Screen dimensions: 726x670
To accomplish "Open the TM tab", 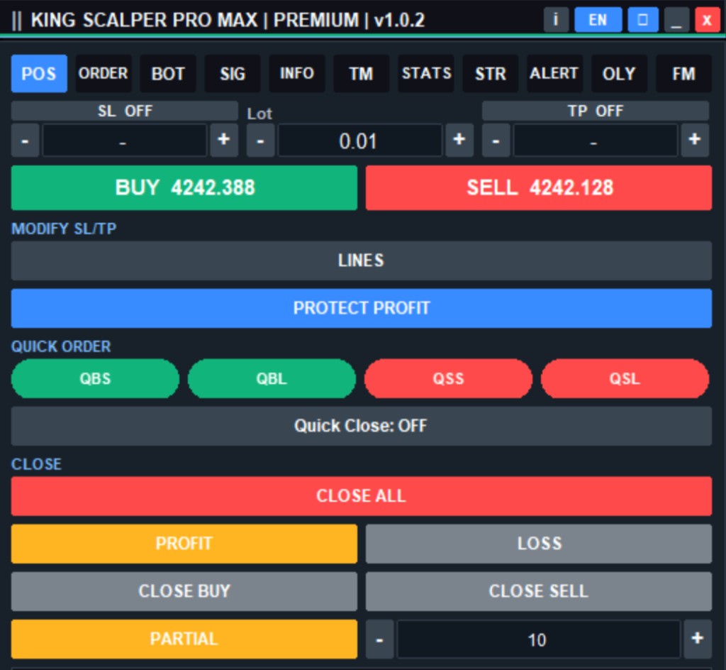I will point(361,74).
